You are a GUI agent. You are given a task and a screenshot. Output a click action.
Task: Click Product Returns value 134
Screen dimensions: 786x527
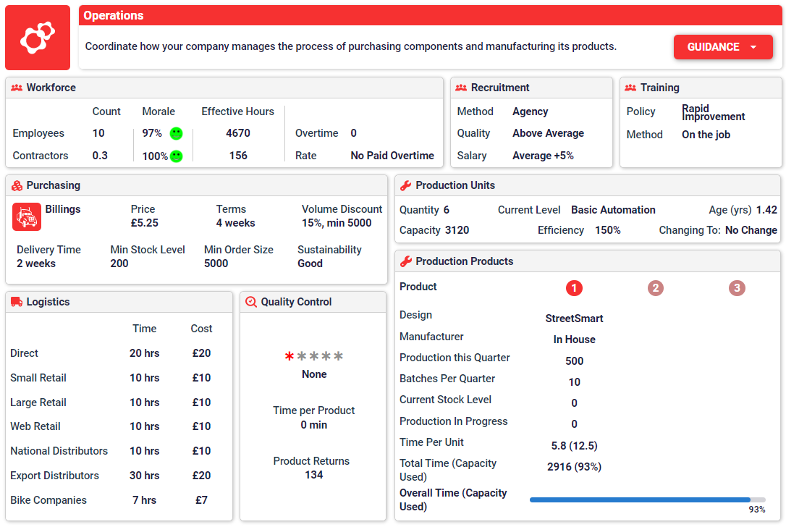(314, 475)
